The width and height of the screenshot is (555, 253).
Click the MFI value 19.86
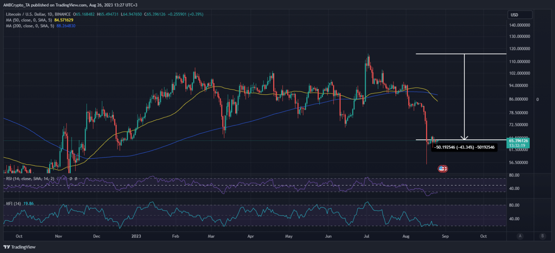click(x=28, y=204)
